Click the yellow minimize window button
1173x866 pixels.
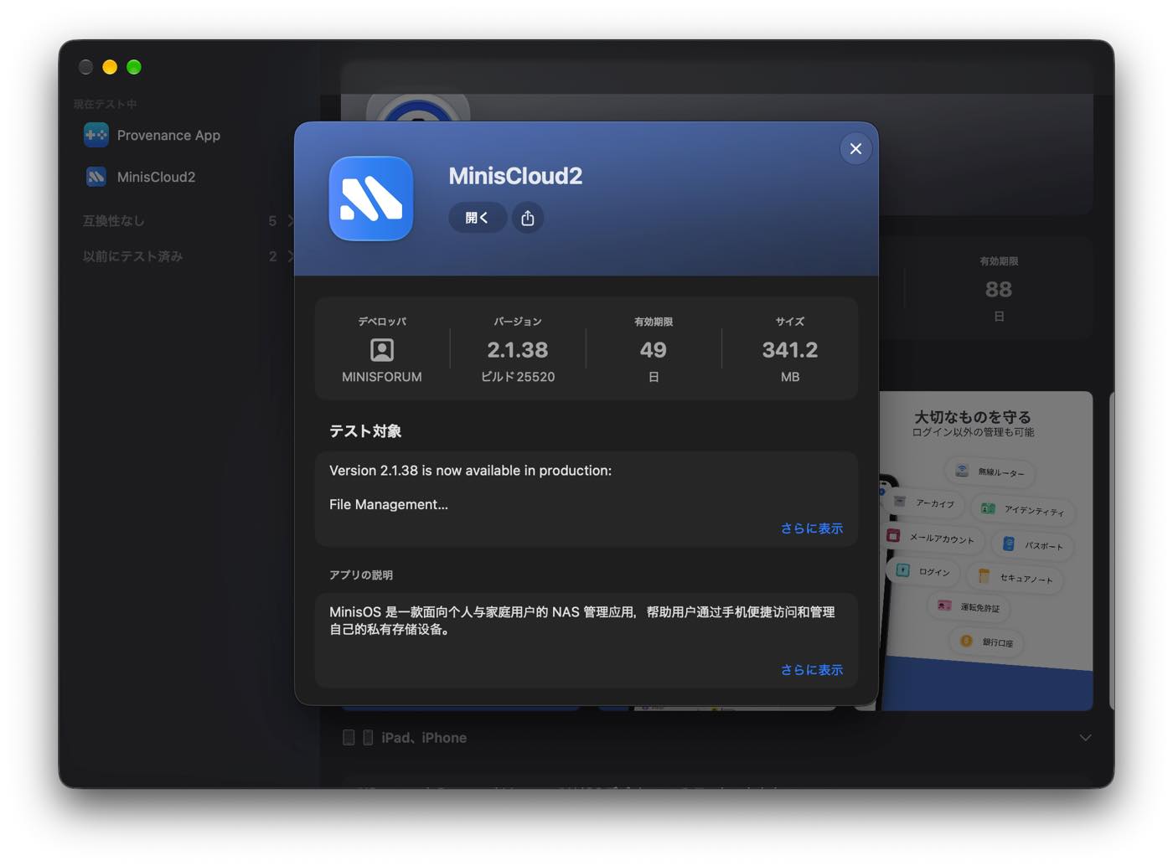tap(110, 67)
